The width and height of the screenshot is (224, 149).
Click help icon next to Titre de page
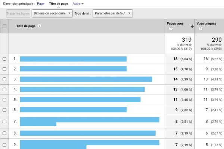39,26
